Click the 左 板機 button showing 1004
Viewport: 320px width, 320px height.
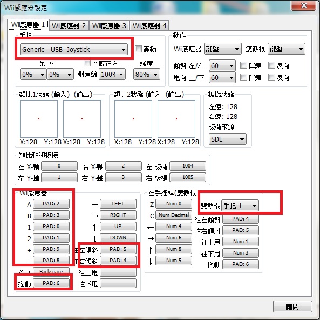click(x=188, y=166)
